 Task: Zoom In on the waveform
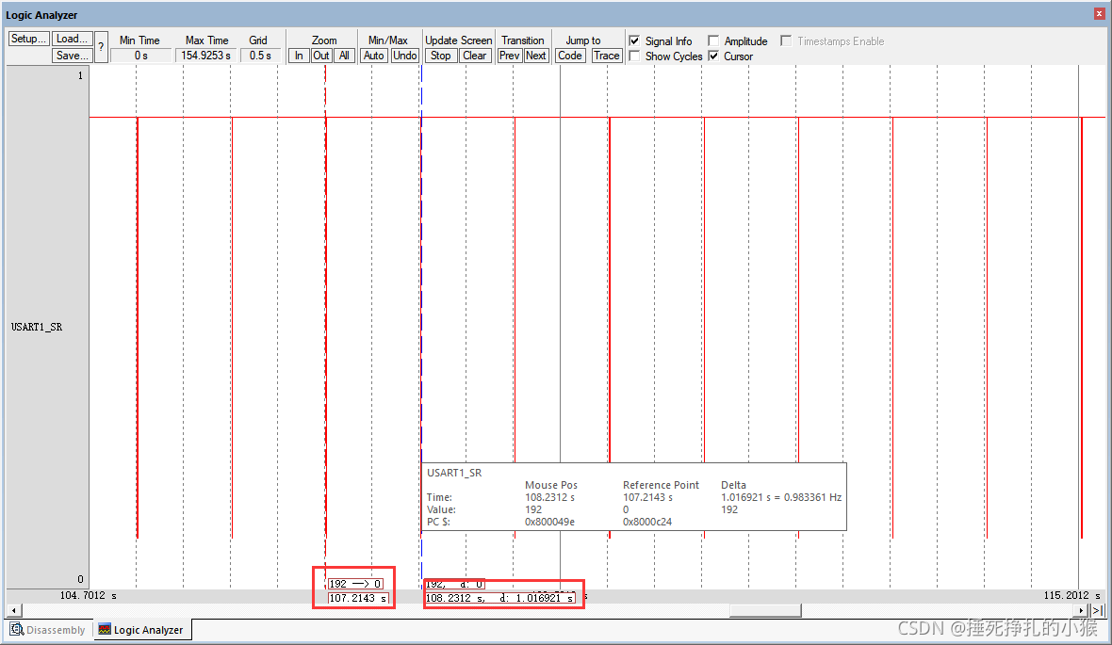coord(299,56)
